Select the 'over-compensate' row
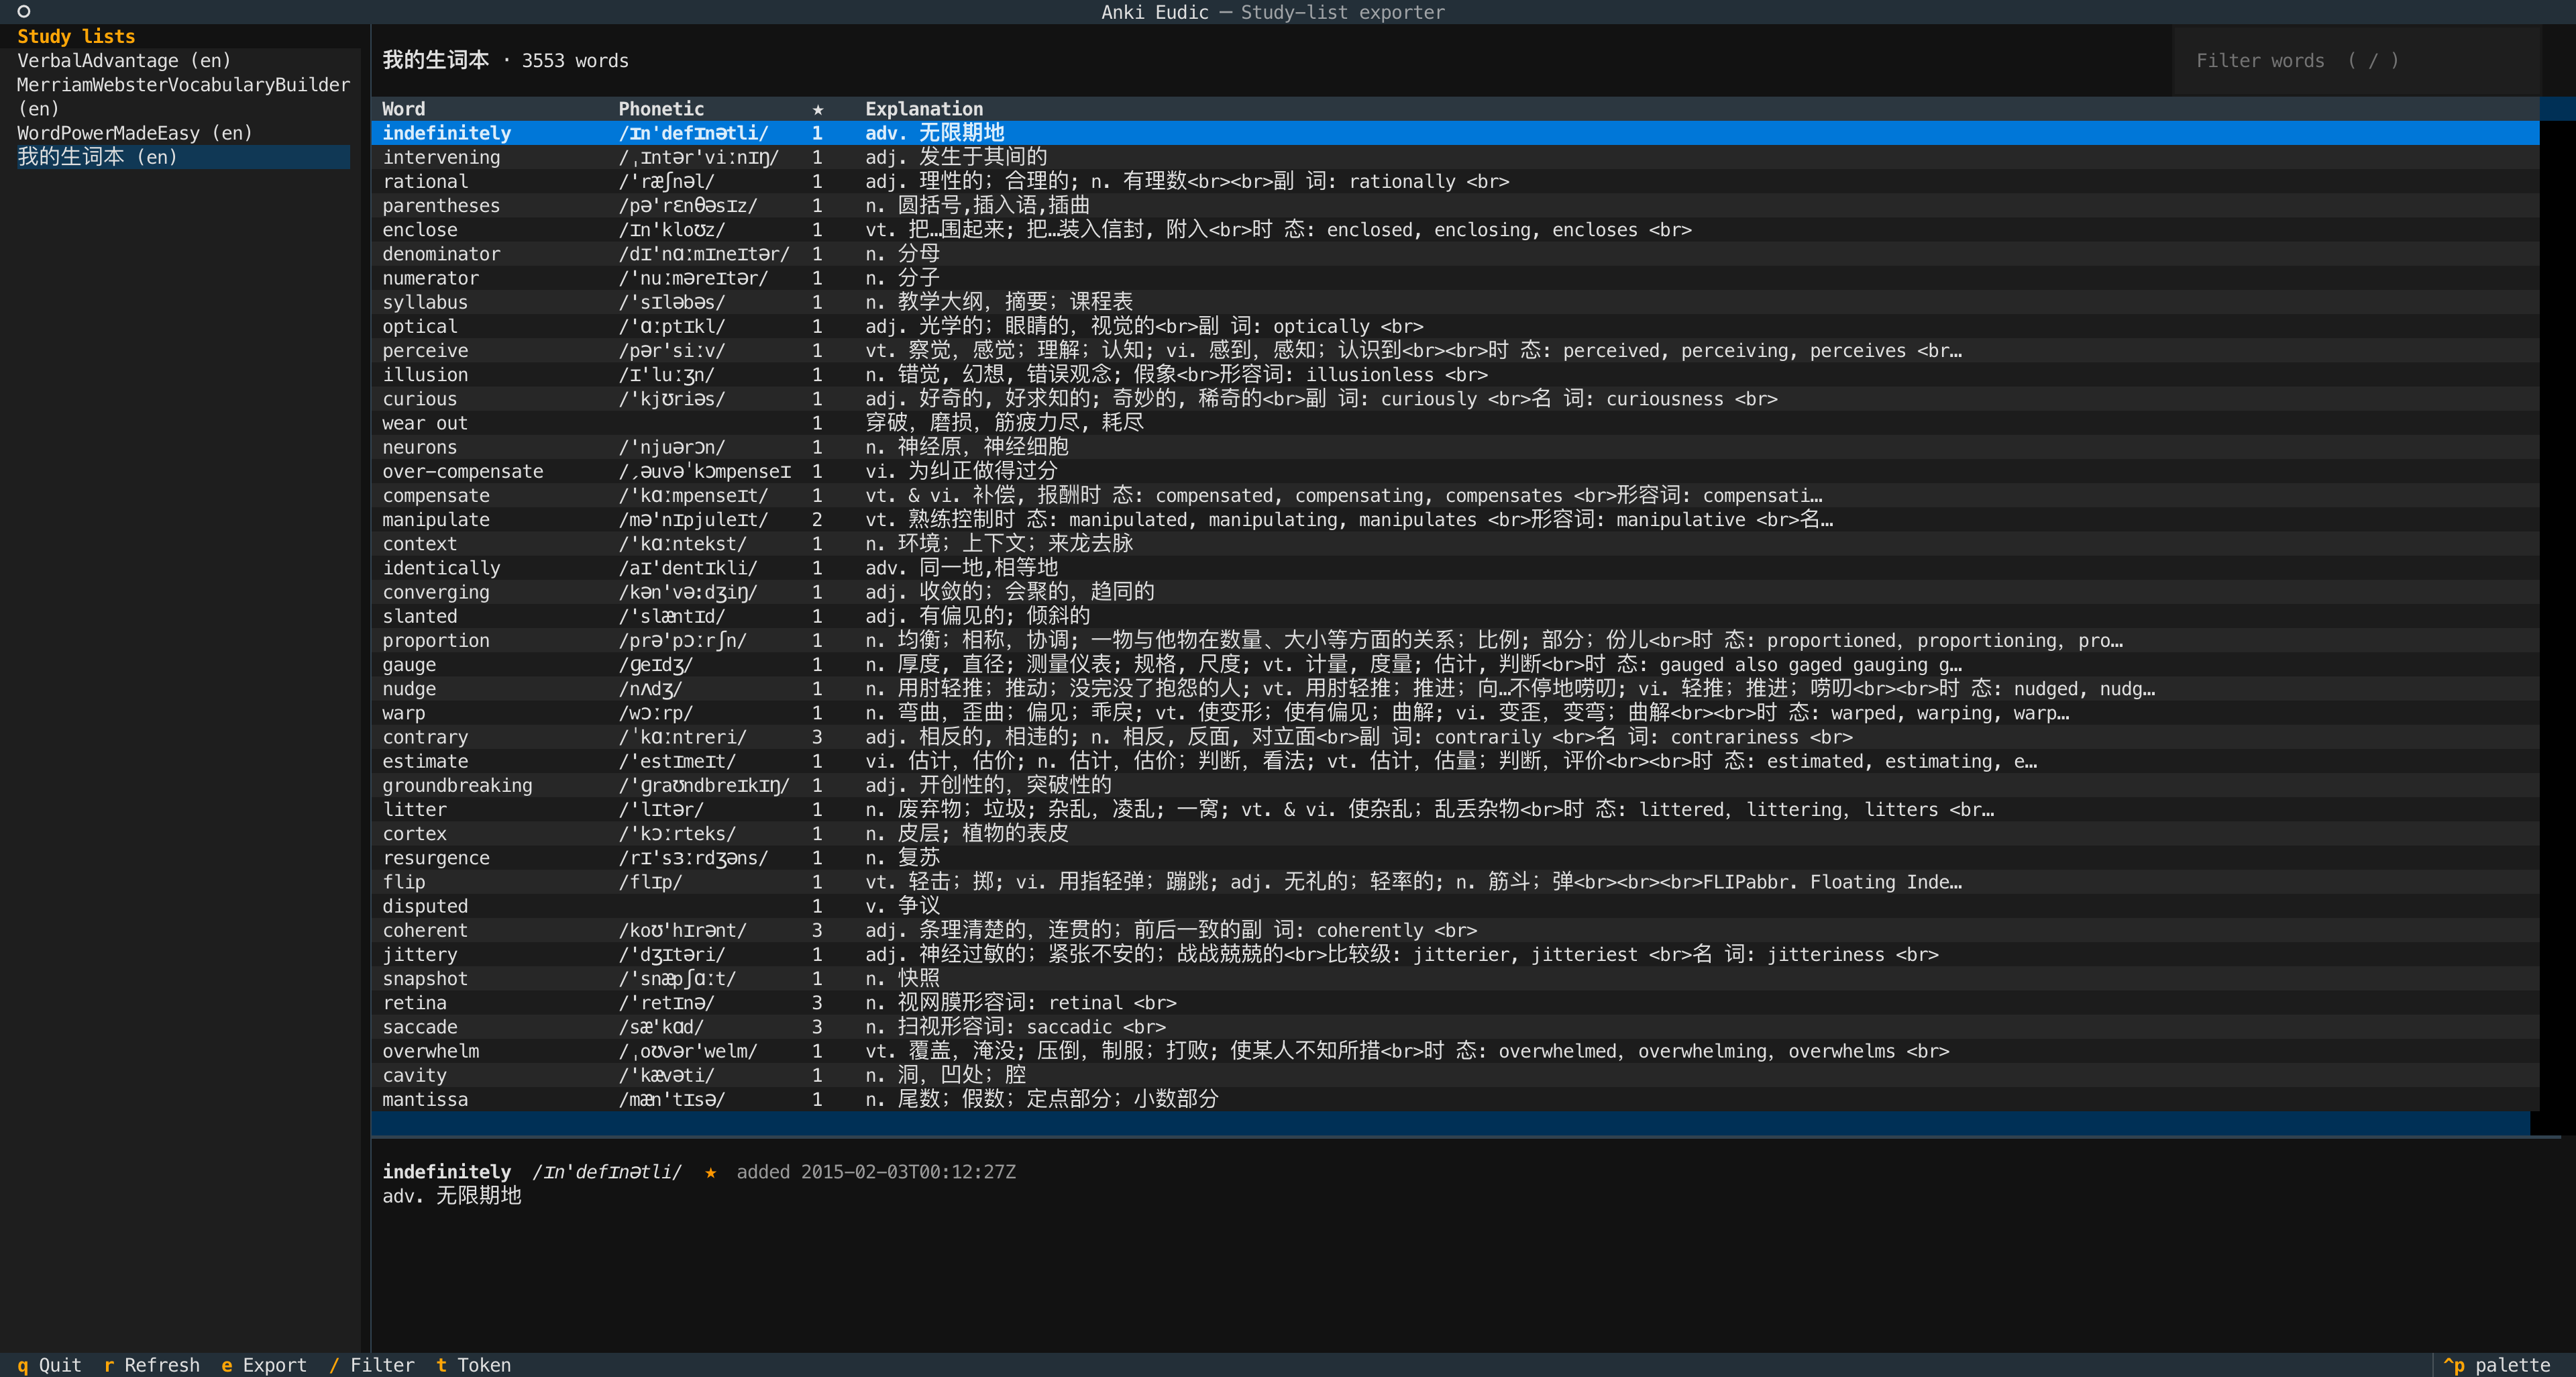The image size is (2576, 1377). point(1455,471)
